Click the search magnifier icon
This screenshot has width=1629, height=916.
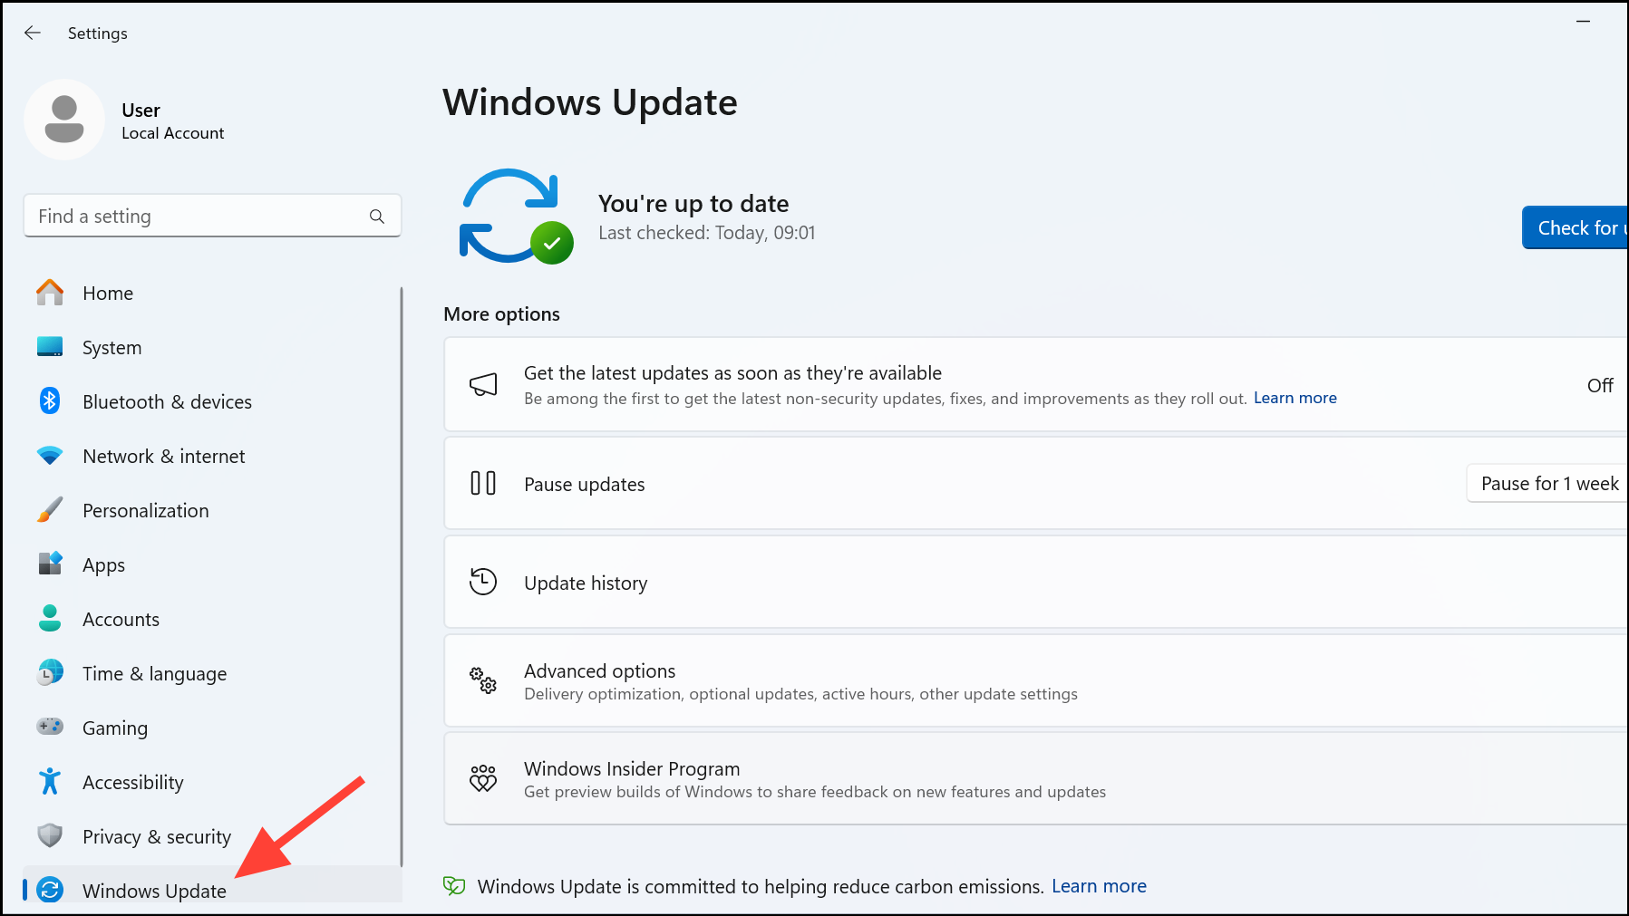[377, 217]
